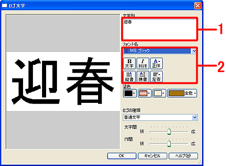Click the character spacing (文字間) slider thumb
This screenshot has width=226, height=166.
[169, 132]
